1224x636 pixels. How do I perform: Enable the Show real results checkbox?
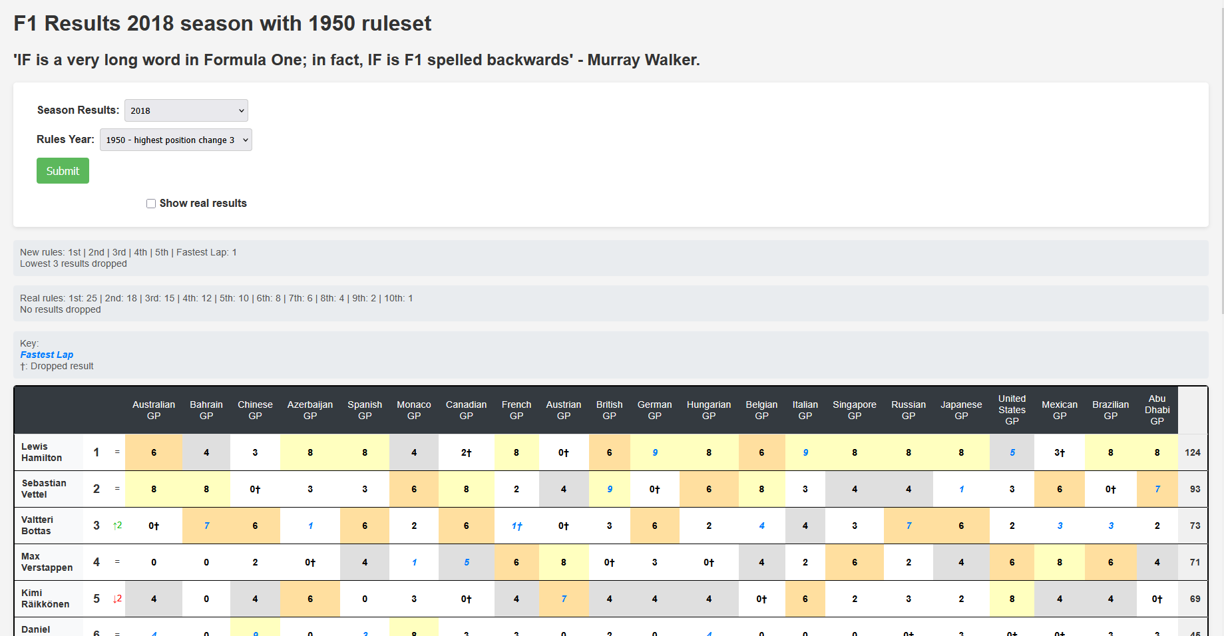click(x=151, y=203)
